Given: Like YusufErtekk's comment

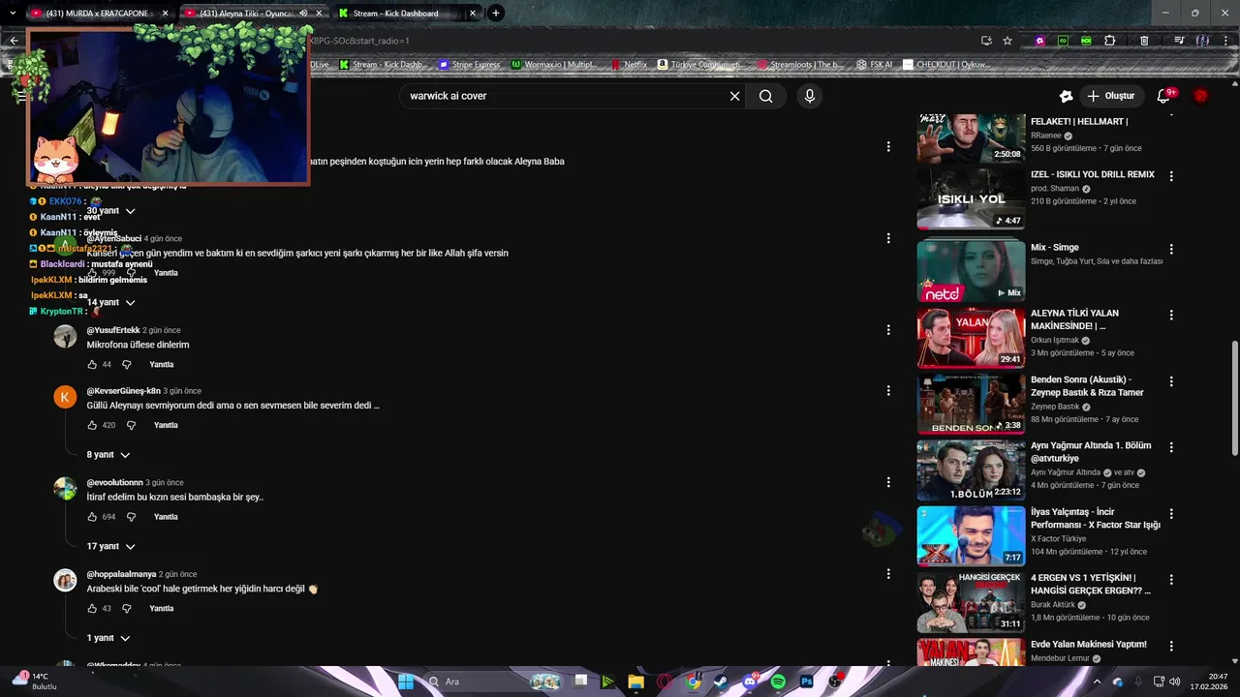Looking at the screenshot, I should coord(92,365).
